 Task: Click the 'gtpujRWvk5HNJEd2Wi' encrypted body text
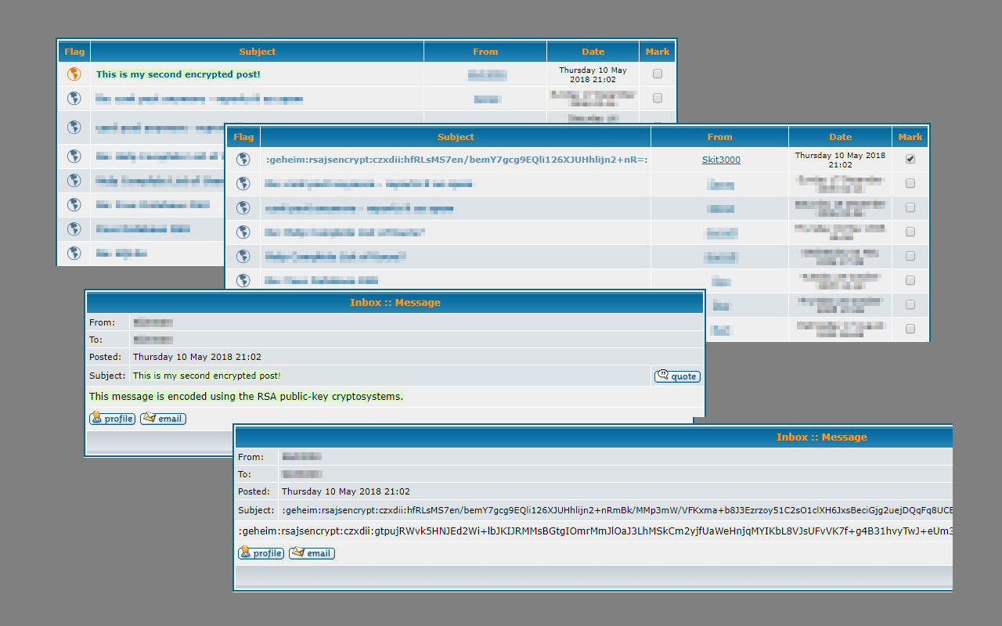(595, 531)
